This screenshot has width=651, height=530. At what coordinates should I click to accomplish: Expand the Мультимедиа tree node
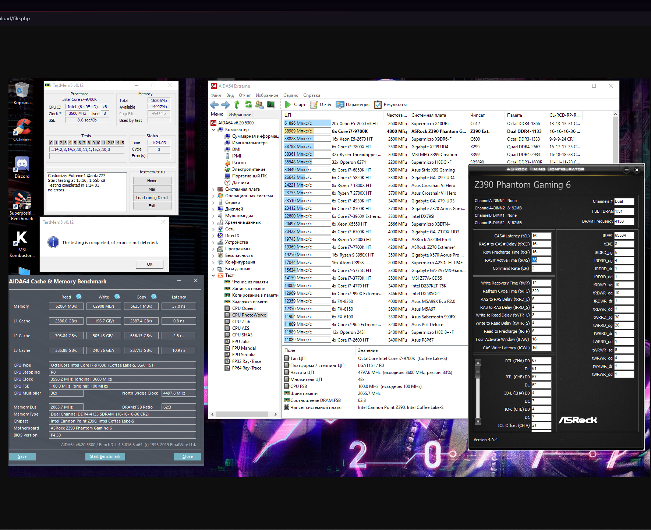(x=213, y=216)
